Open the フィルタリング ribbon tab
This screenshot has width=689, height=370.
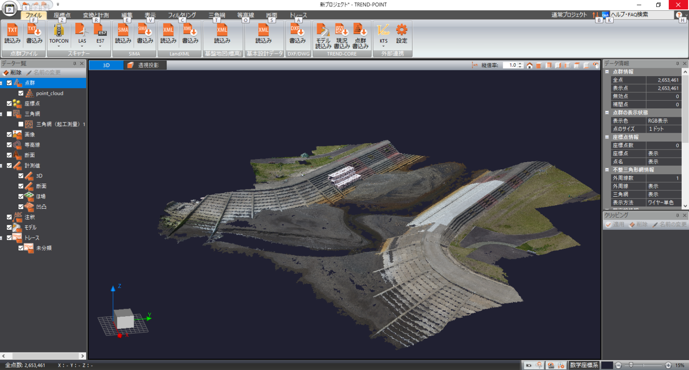[x=182, y=15]
